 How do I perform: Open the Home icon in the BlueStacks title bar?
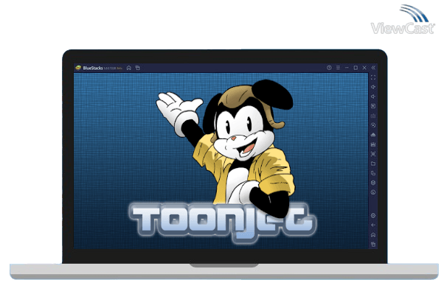(x=129, y=68)
